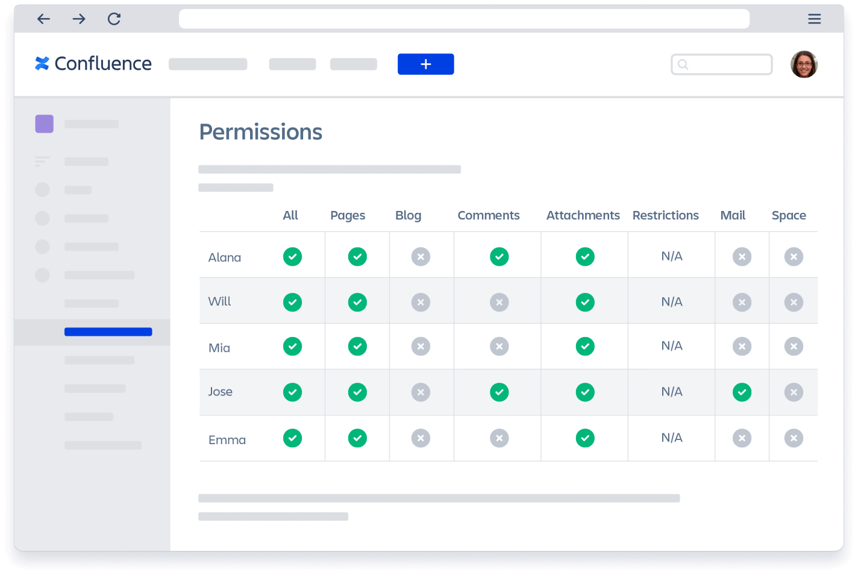Viewport: 858px width, 575px height.
Task: Click the filter icon in the sidebar
Action: click(x=42, y=161)
